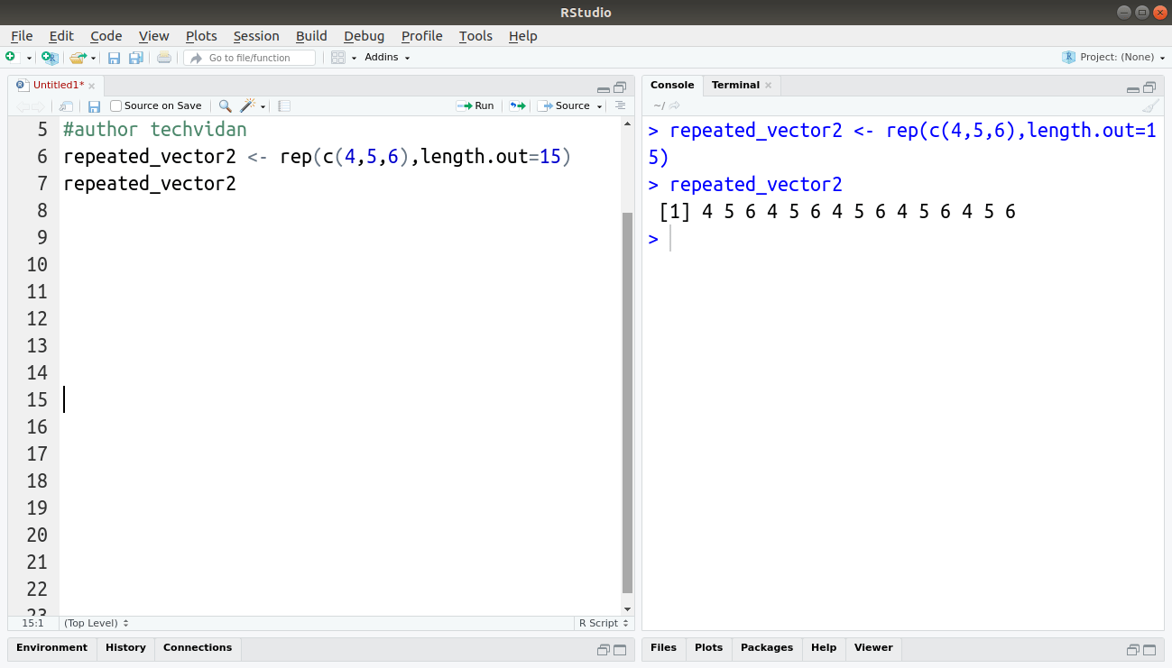1172x668 pixels.
Task: Open the Debug menu
Action: [x=364, y=36]
